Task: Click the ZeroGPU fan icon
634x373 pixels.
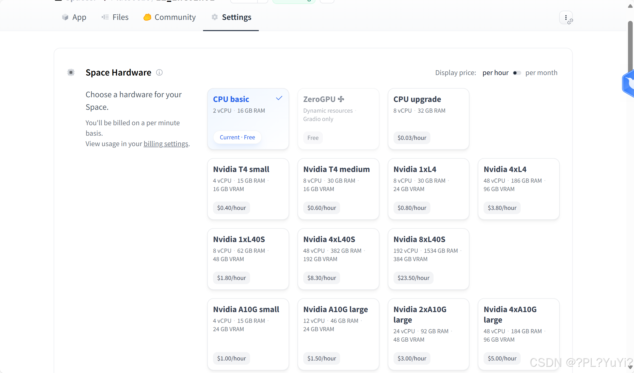Action: [341, 99]
